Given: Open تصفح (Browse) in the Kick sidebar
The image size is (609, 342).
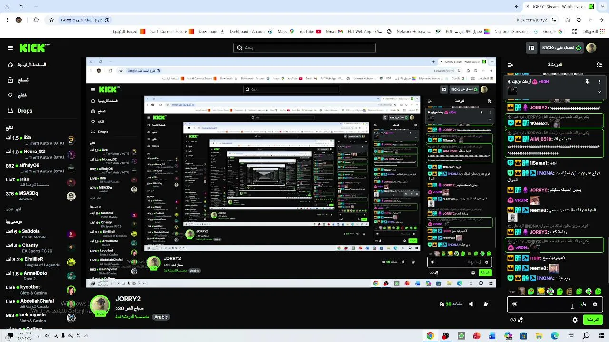Looking at the screenshot, I should click(18, 80).
